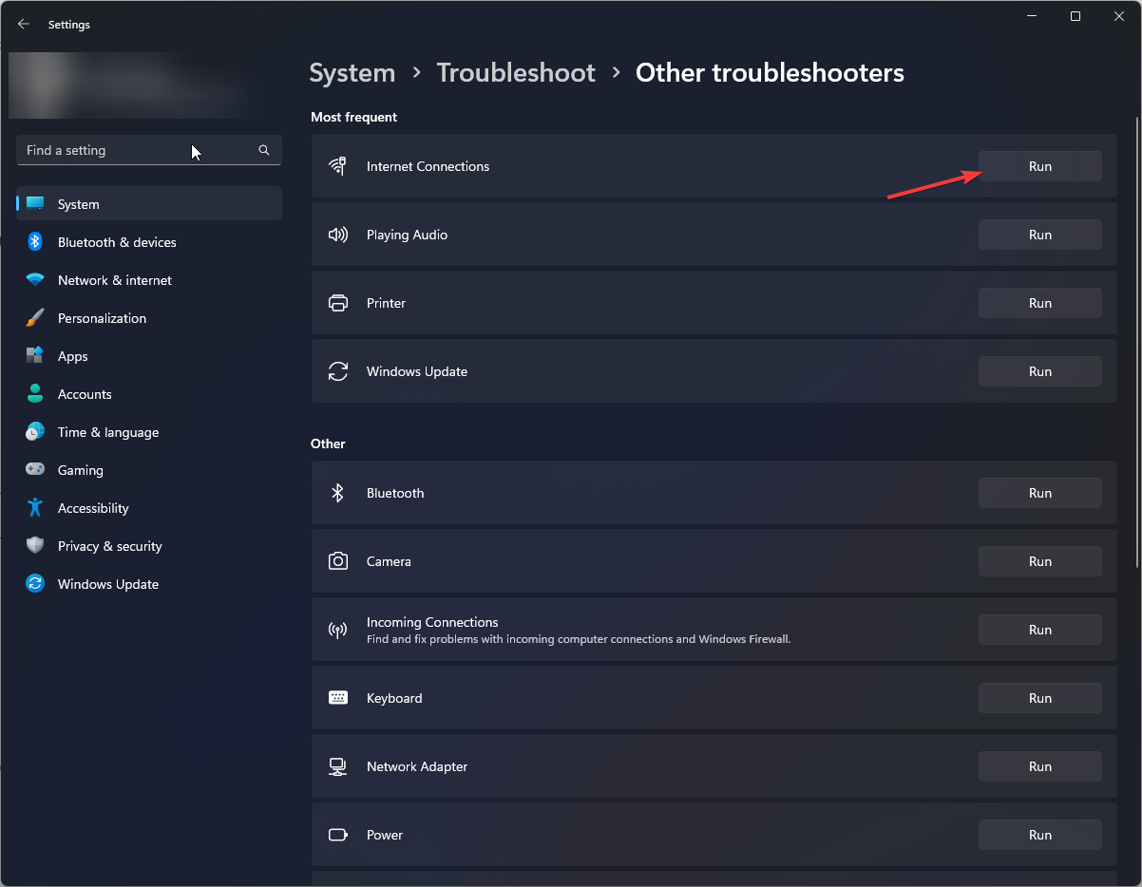Click the System monitor icon in sidebar
1142x887 pixels.
pos(35,204)
